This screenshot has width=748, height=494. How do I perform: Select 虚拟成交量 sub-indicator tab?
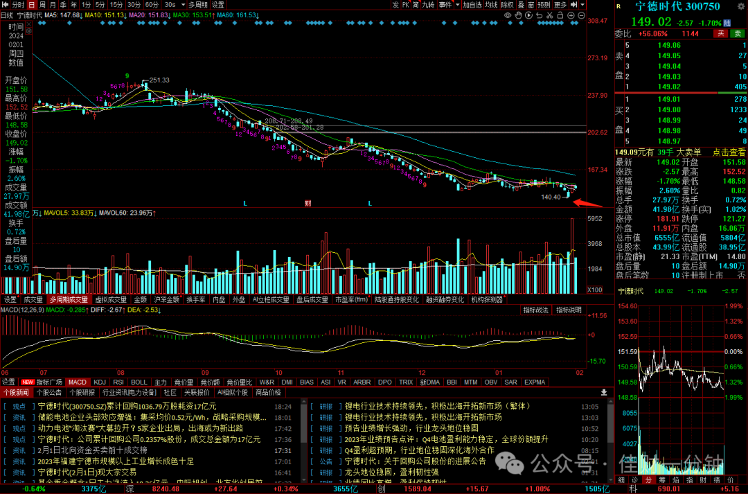pyautogui.click(x=111, y=300)
